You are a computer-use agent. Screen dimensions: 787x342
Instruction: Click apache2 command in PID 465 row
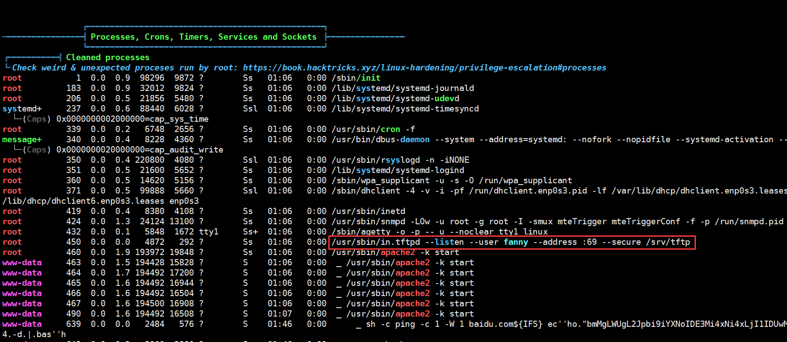pos(410,283)
